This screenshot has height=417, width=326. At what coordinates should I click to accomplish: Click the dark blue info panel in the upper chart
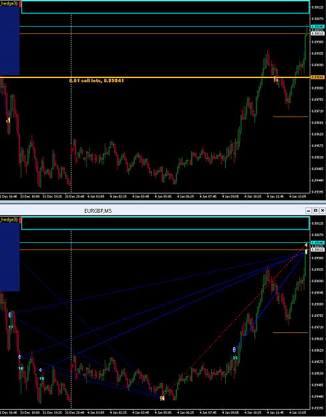click(9, 41)
